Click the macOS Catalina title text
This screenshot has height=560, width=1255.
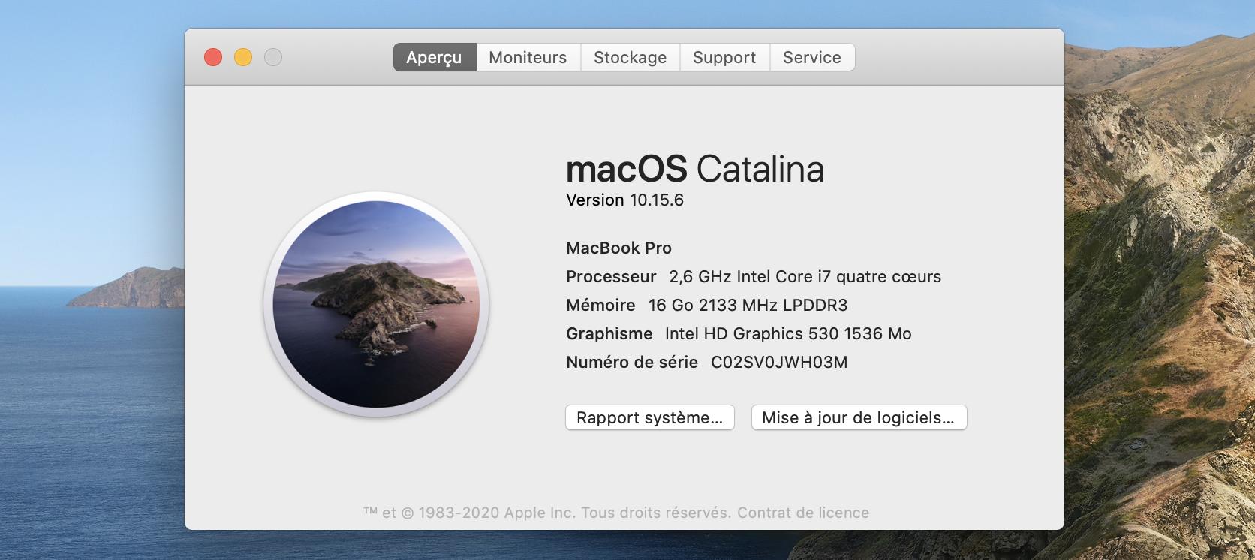click(694, 169)
